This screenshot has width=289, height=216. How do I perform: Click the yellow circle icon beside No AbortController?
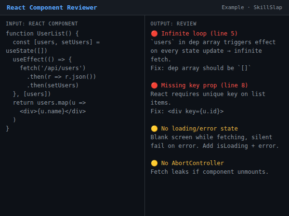tap(154, 163)
